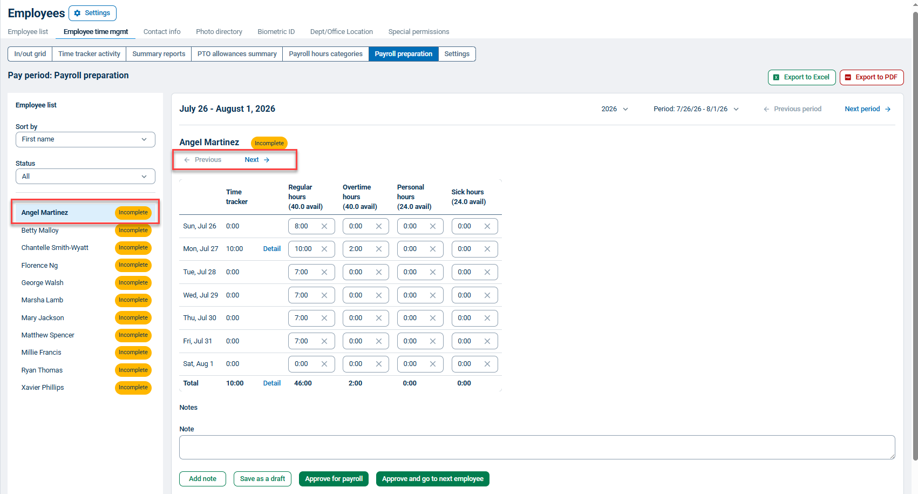Open the 2026 year dropdown
This screenshot has height=494, width=918.
[x=615, y=109]
